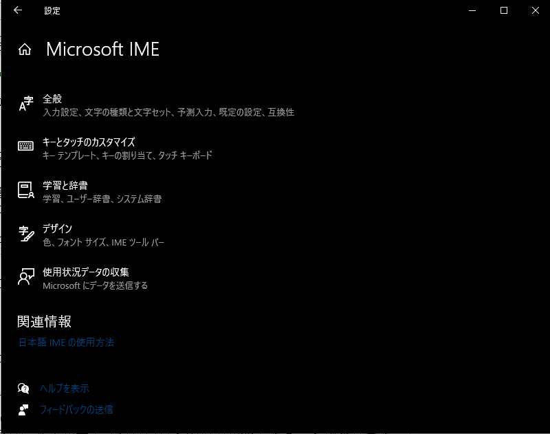Click the pen icon for デザイン
The height and width of the screenshot is (434, 550).
click(26, 234)
